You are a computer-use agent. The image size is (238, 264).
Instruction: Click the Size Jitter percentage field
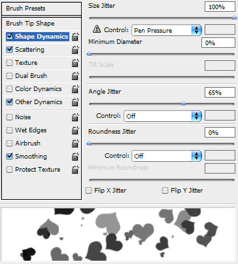(x=220, y=7)
